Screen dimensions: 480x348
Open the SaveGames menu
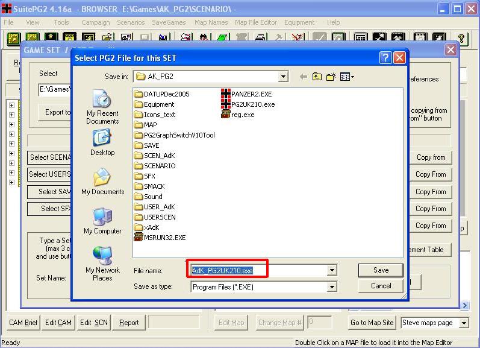[169, 22]
